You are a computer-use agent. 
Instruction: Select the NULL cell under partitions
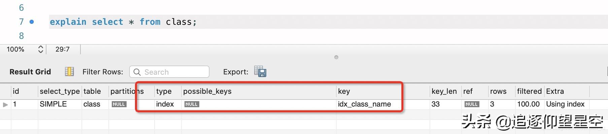click(119, 104)
